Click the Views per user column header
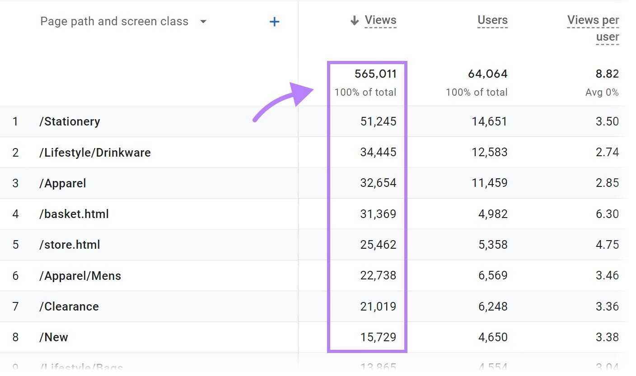 click(593, 28)
